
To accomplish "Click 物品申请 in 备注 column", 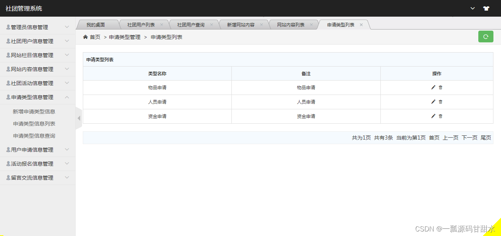I will (x=306, y=87).
